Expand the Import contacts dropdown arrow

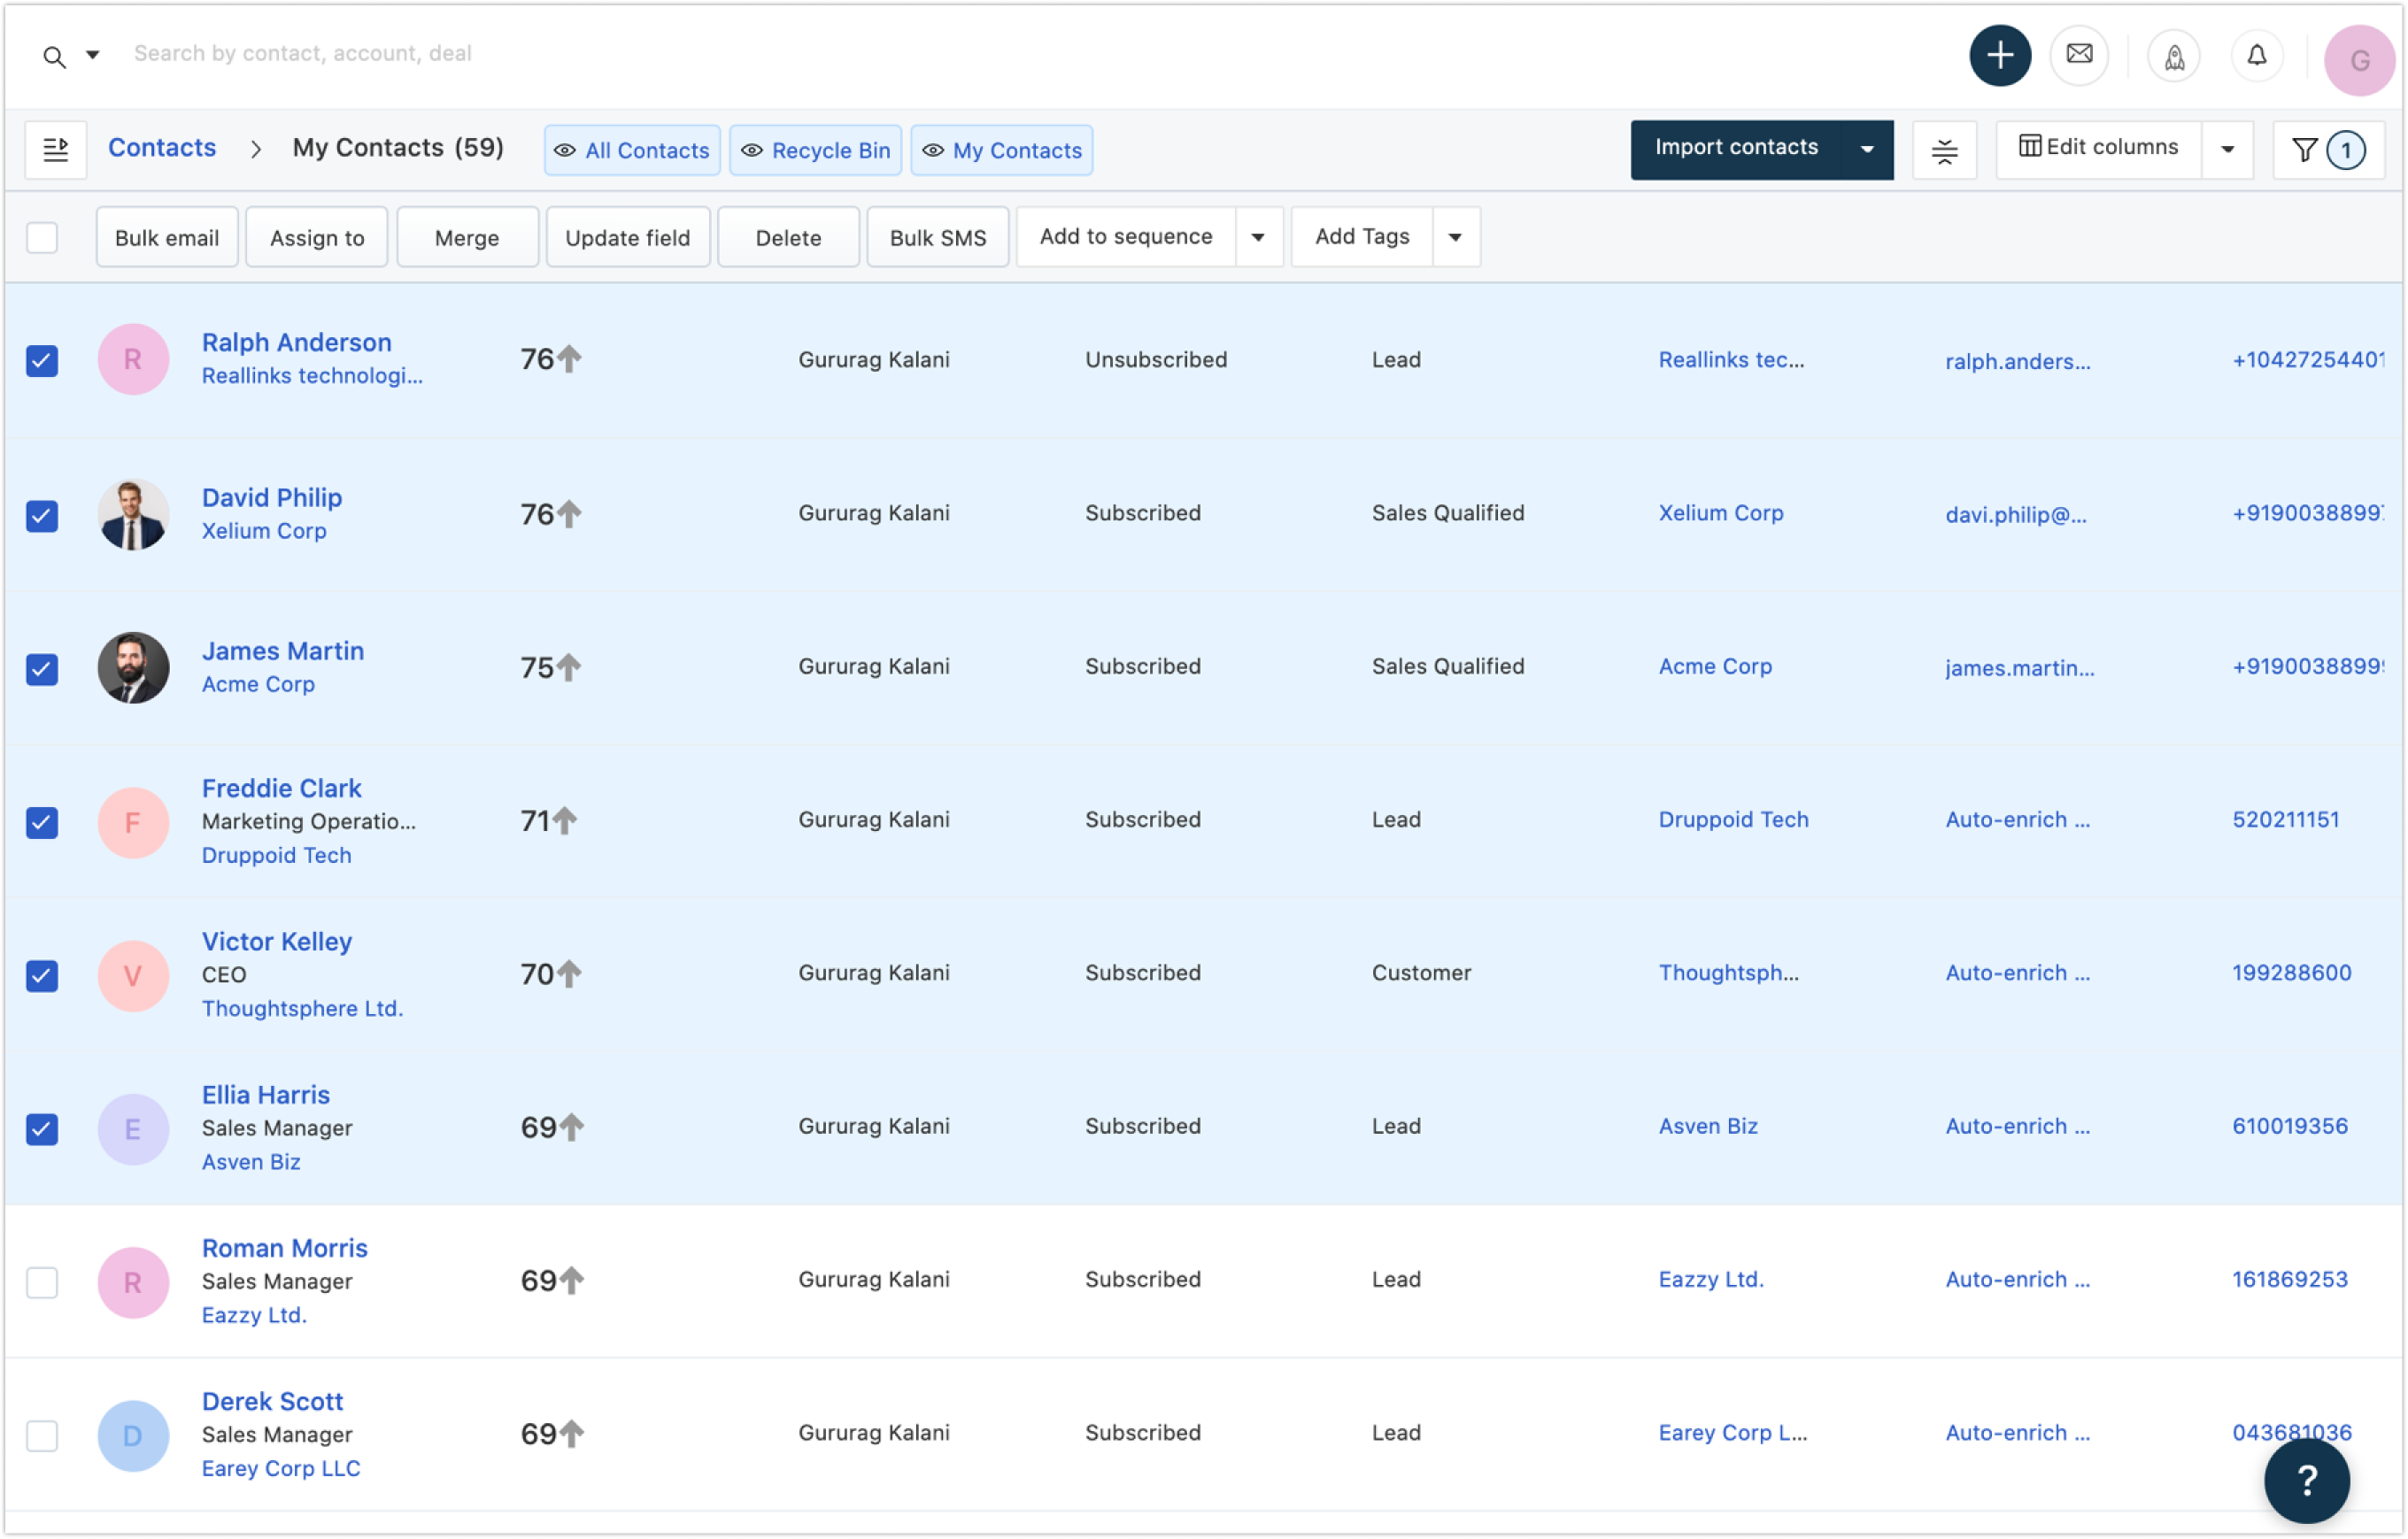[1866, 148]
